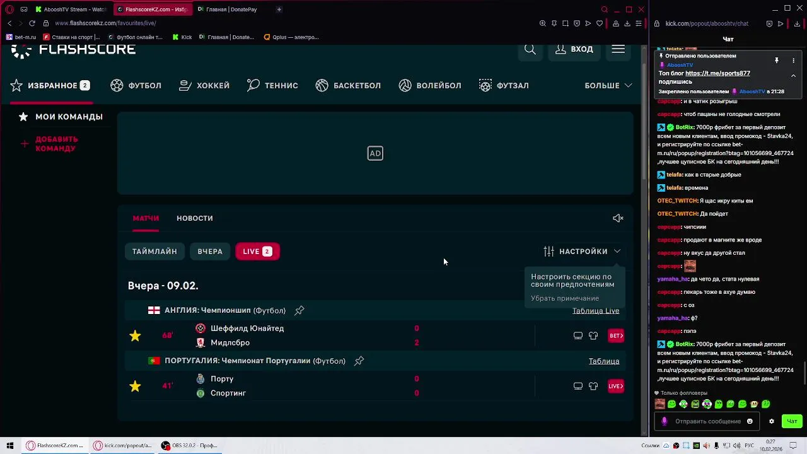Open the Таблица Live link
Image resolution: width=807 pixels, height=454 pixels.
click(x=596, y=311)
